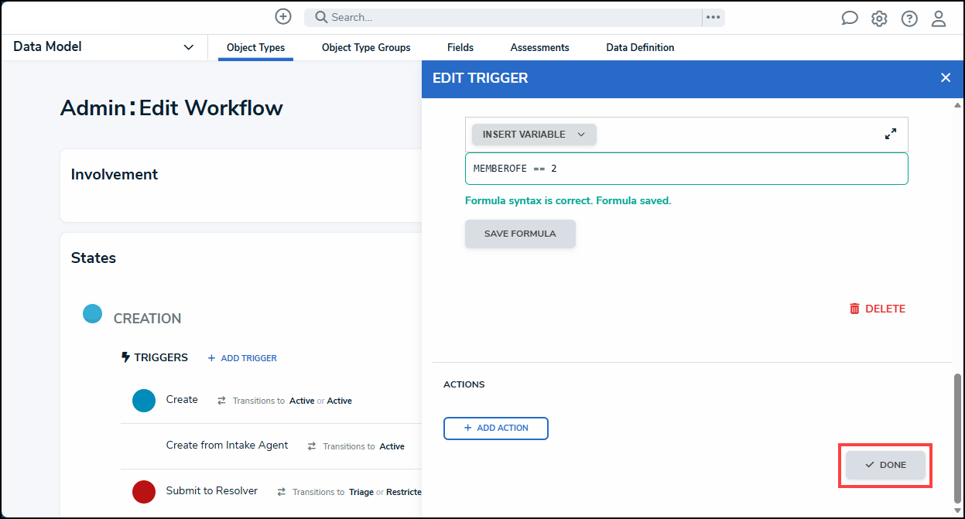Click the 'Formula syntax is correct' message

pos(568,201)
